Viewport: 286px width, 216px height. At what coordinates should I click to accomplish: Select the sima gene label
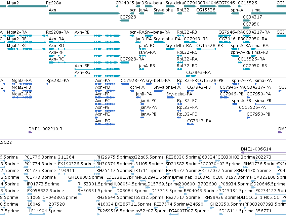click(x=256, y=10)
